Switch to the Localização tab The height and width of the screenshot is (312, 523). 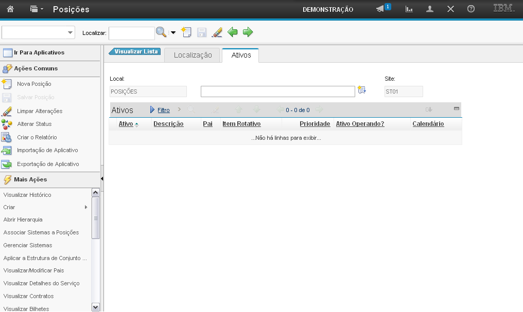(193, 55)
